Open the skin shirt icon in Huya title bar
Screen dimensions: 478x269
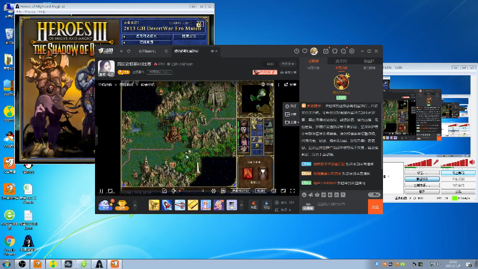point(335,51)
